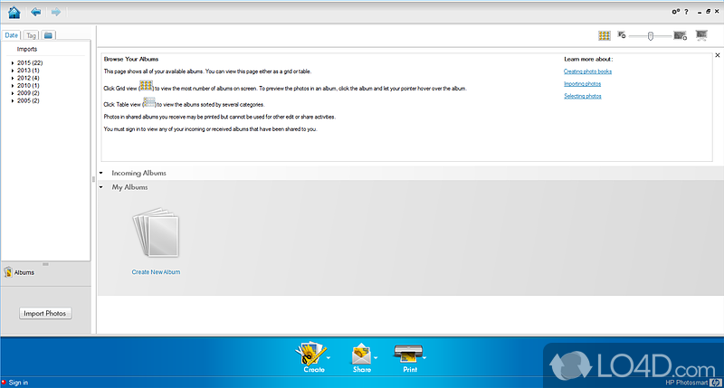Expand the 2010 (1) tree node
Viewport: 724px width, 388px height.
click(x=13, y=85)
